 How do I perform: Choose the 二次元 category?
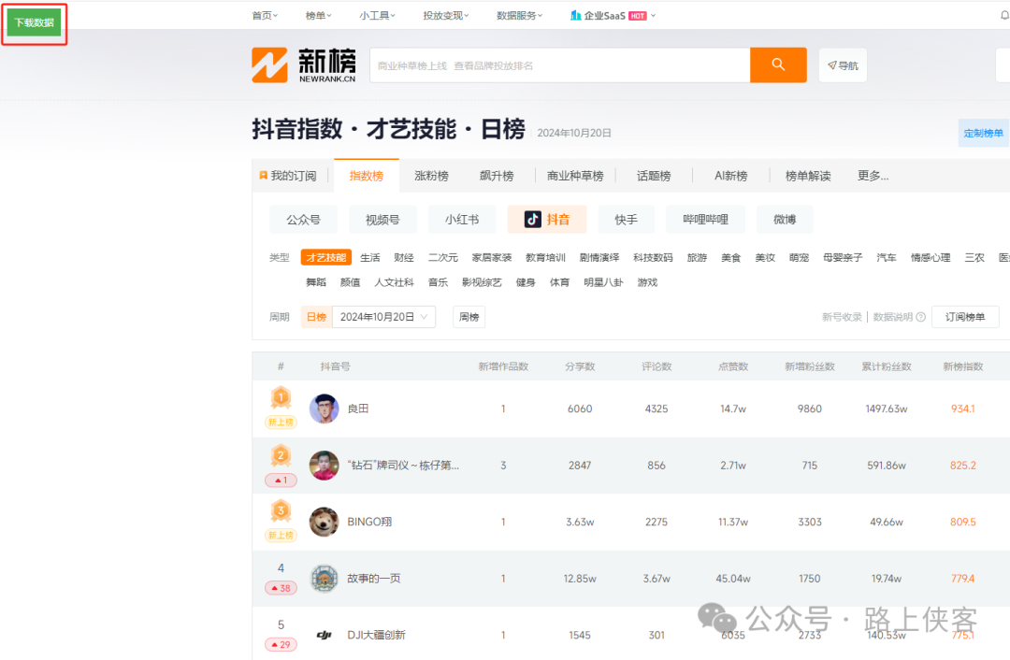443,258
